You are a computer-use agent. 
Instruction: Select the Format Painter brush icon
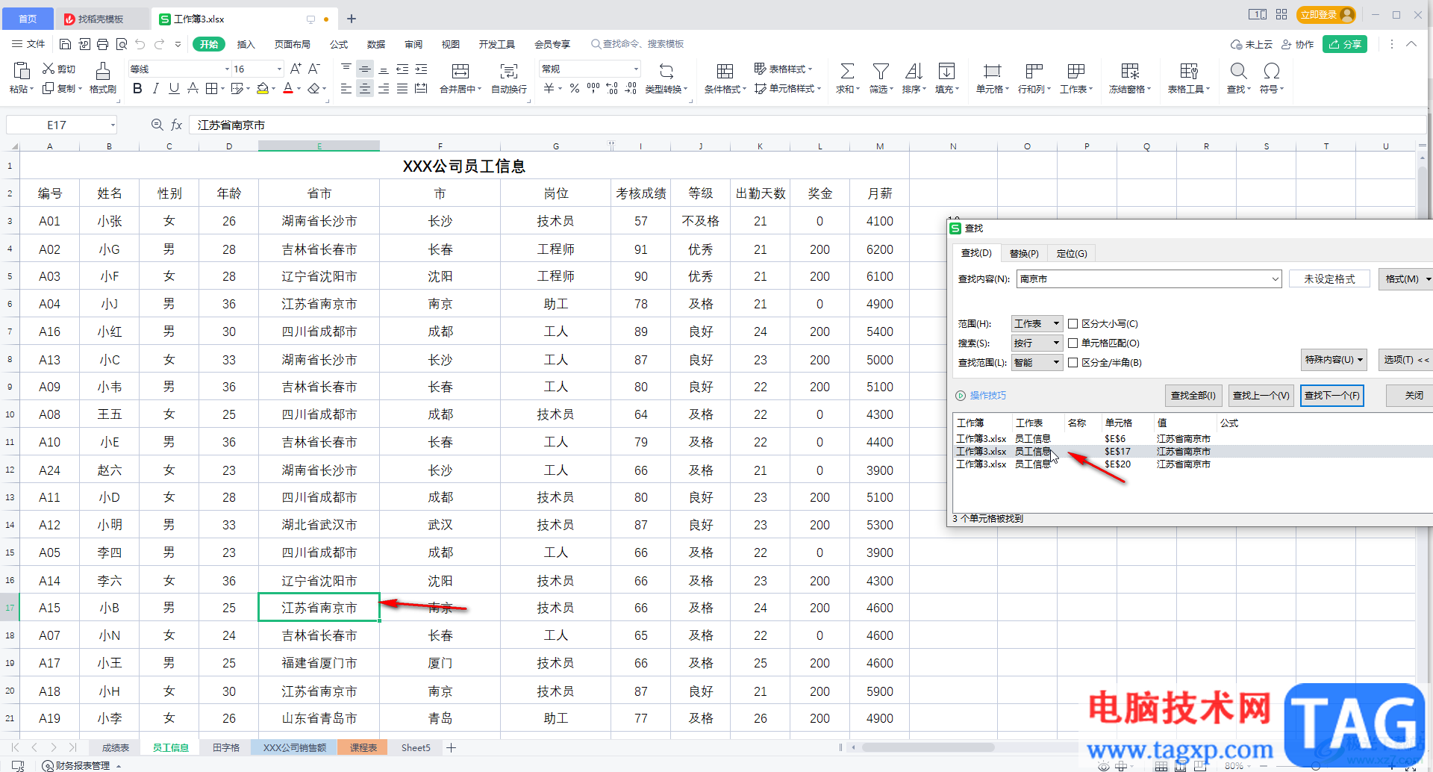(103, 71)
